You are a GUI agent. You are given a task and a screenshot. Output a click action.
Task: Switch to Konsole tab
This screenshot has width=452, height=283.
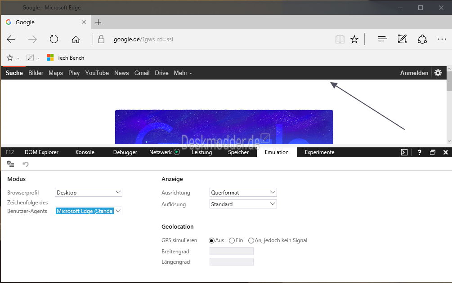click(85, 152)
